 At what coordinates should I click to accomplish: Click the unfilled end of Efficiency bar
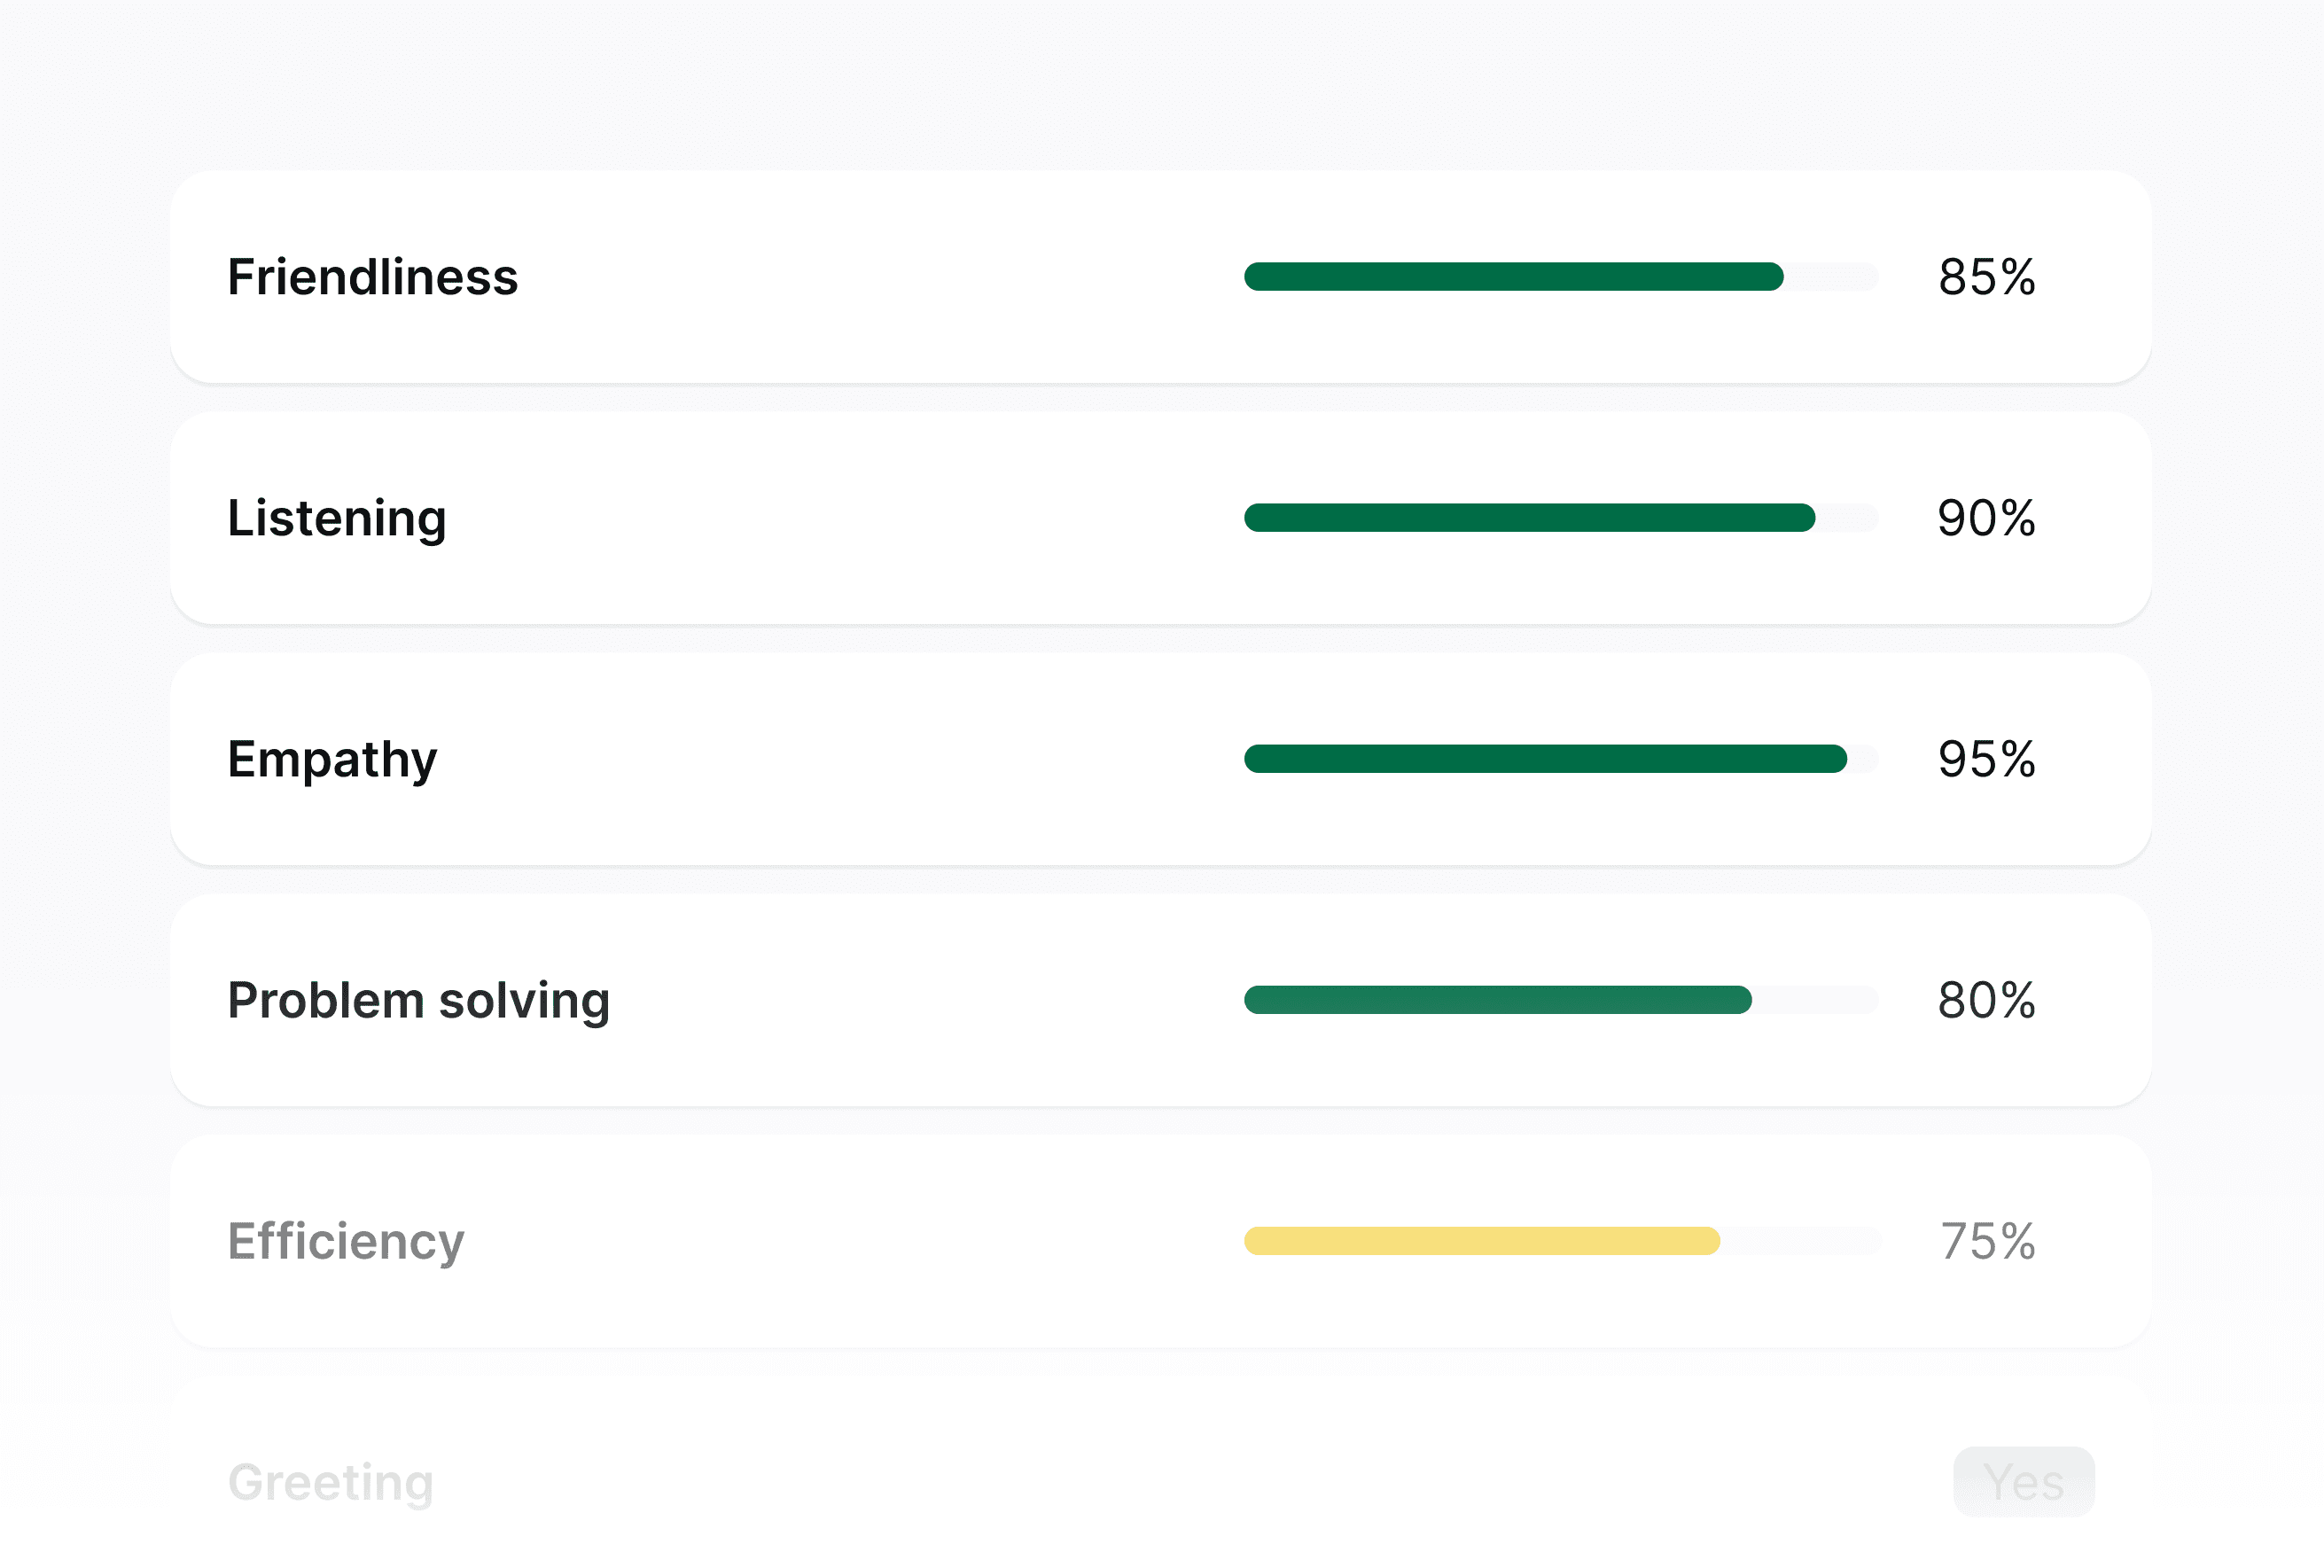point(1801,1241)
